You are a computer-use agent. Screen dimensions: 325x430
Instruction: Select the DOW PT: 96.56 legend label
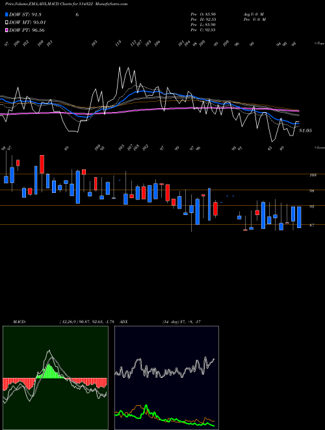[27, 30]
